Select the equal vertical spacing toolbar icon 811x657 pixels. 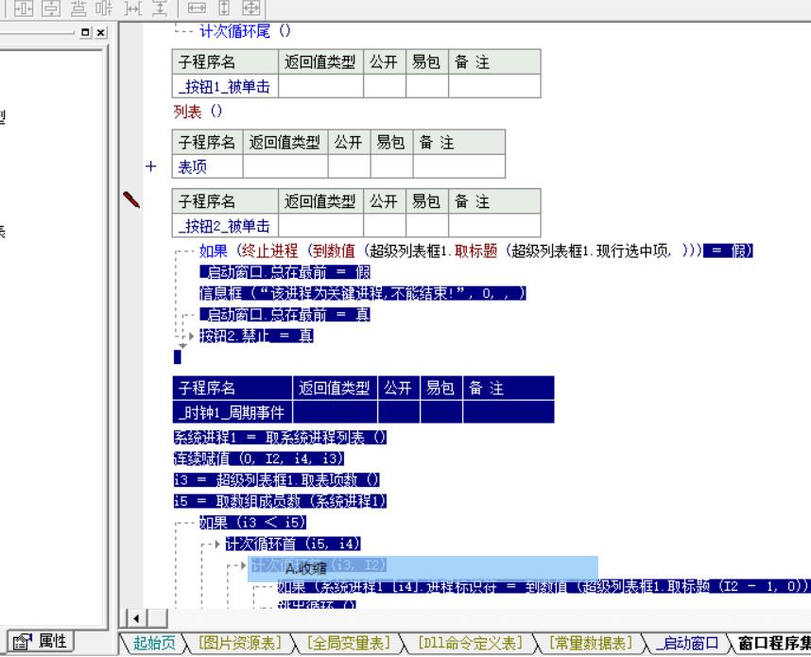point(160,8)
